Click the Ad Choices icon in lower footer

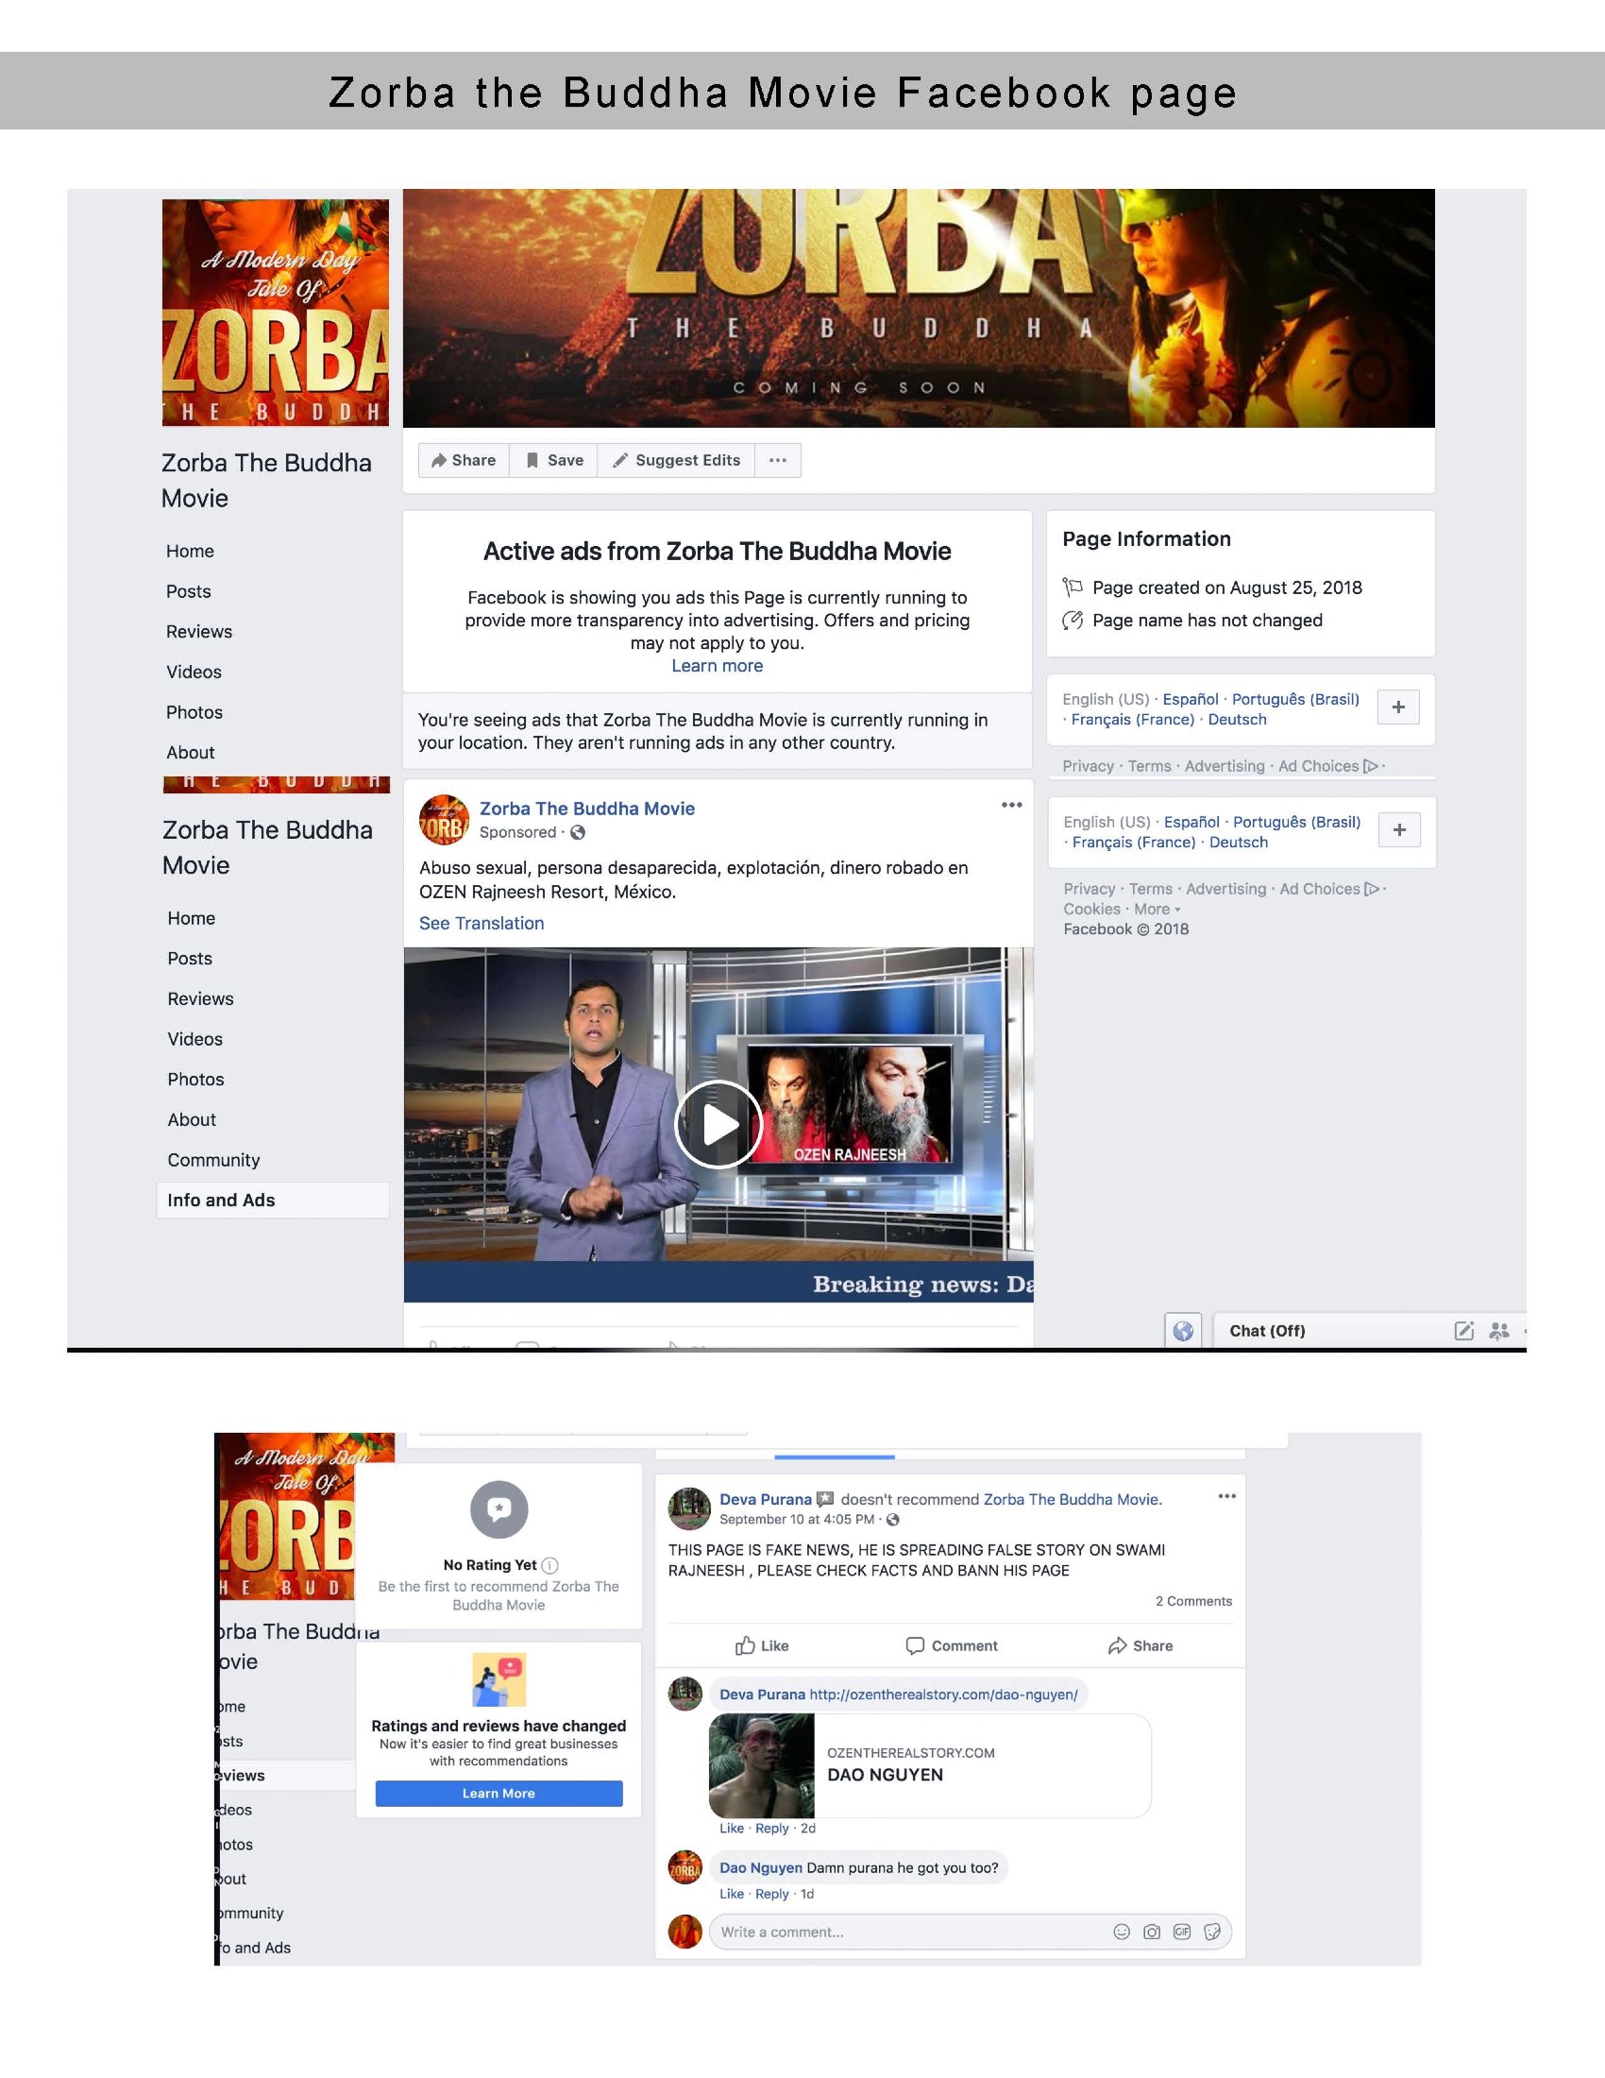click(x=1371, y=889)
